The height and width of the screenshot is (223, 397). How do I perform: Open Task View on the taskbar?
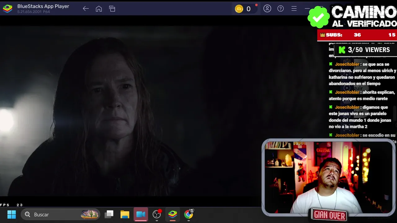[109, 214]
